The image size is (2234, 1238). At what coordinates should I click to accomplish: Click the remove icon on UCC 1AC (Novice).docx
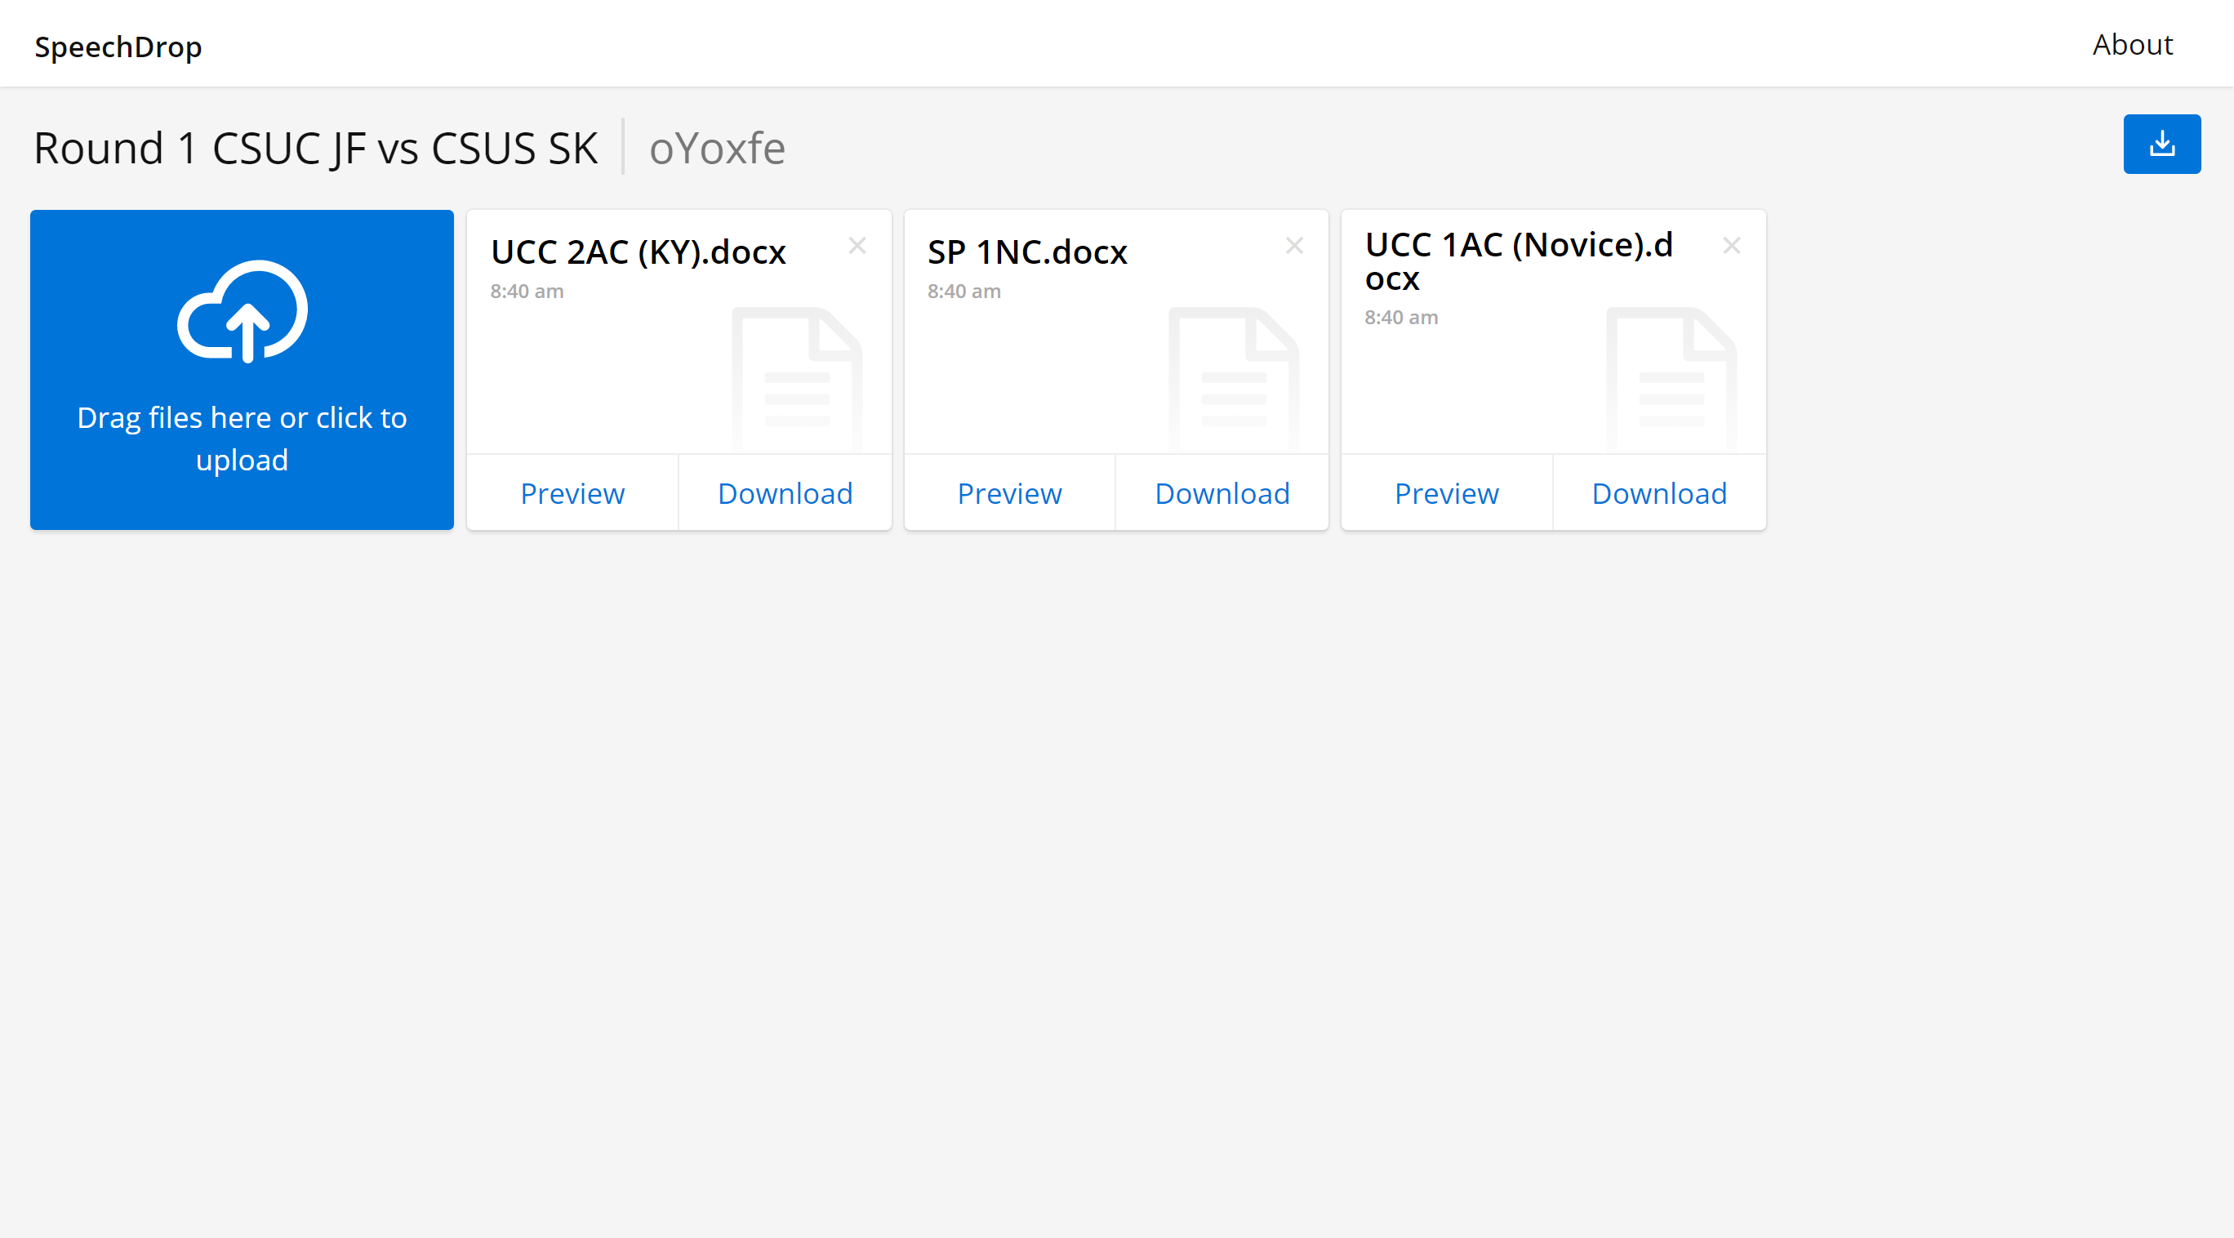[x=1733, y=246]
